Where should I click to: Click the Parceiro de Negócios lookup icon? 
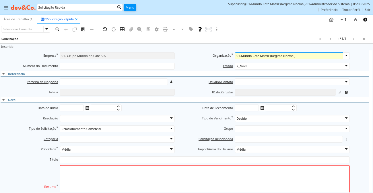(171, 82)
